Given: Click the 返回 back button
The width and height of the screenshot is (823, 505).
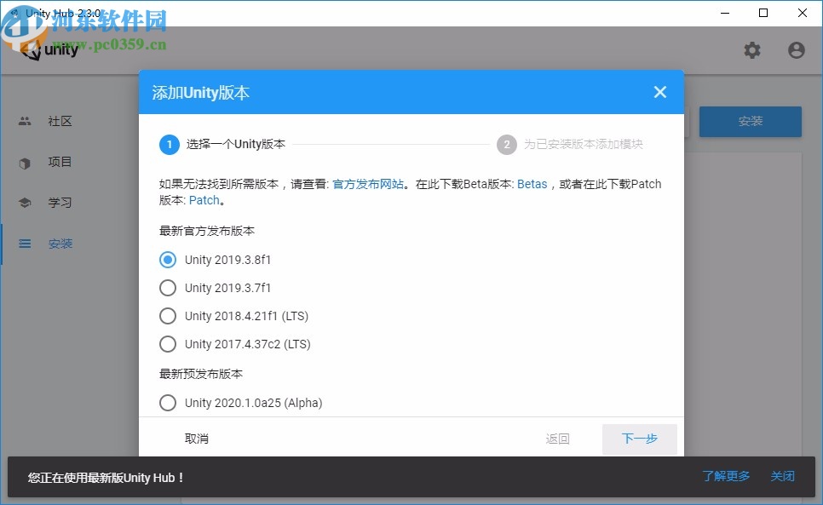Looking at the screenshot, I should [557, 439].
